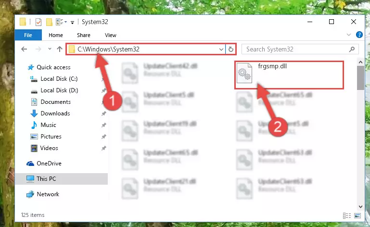The height and width of the screenshot is (227, 370).
Task: Click the scrollbar down arrow
Action: coord(360,207)
